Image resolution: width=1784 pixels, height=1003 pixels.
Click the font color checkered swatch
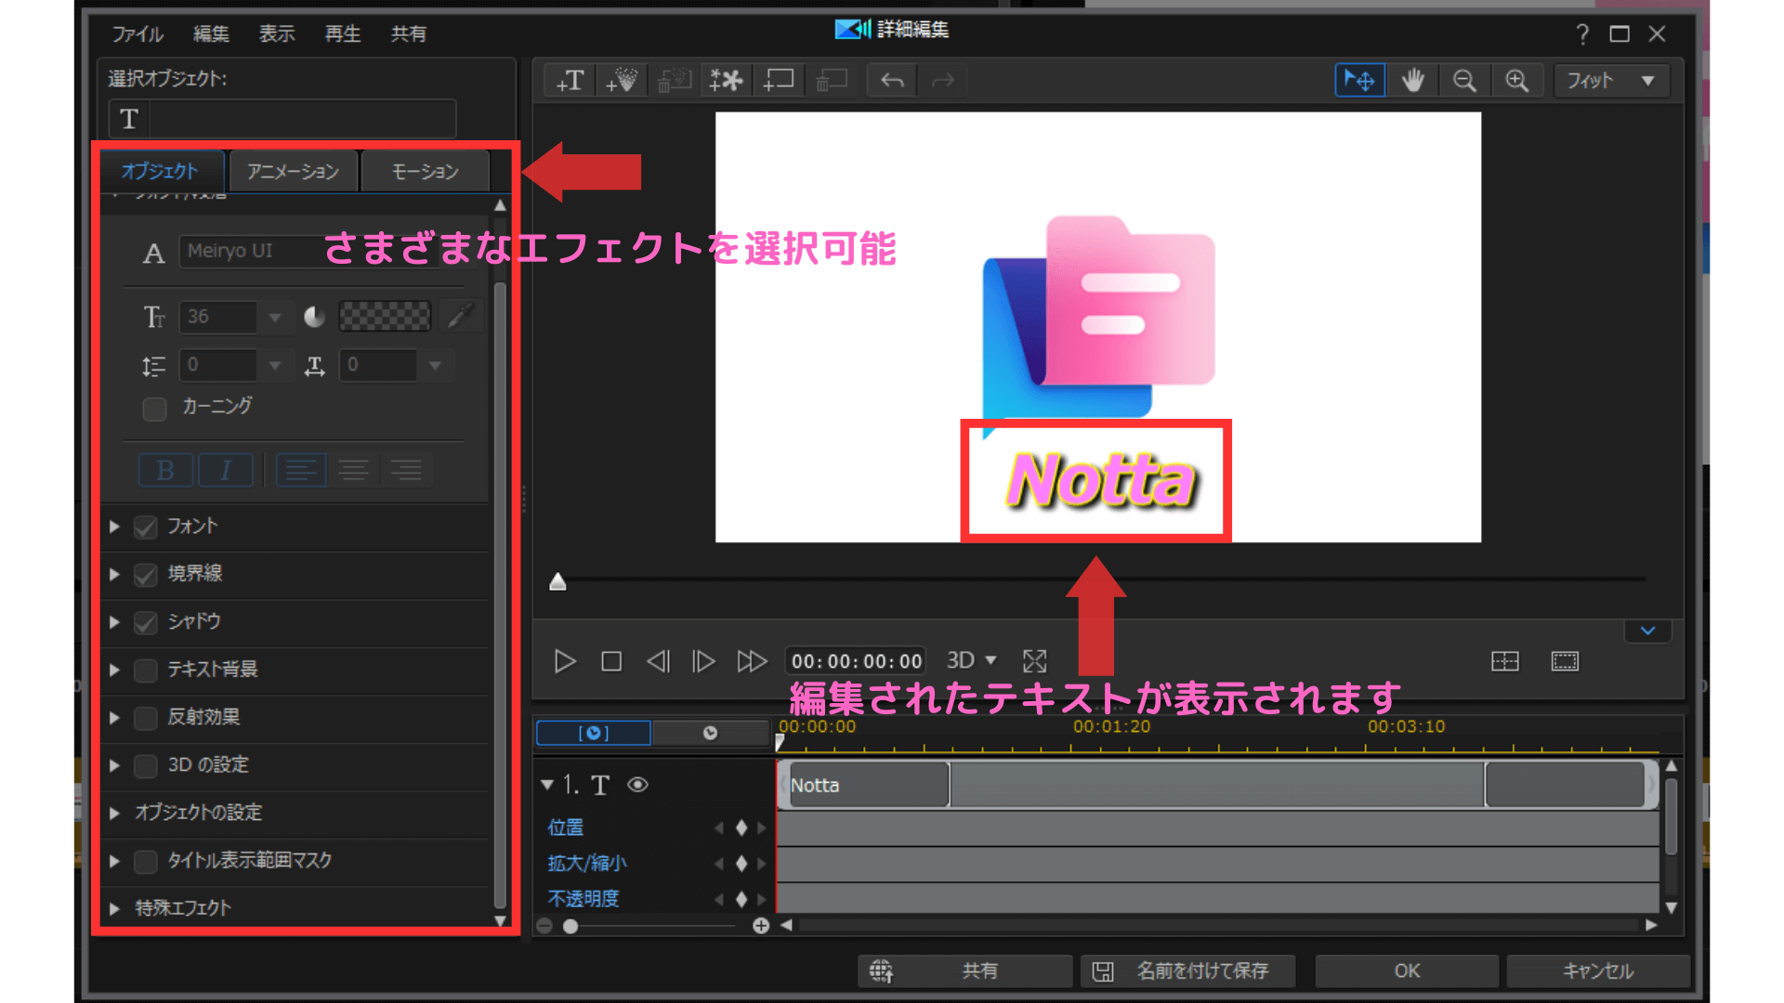point(385,316)
